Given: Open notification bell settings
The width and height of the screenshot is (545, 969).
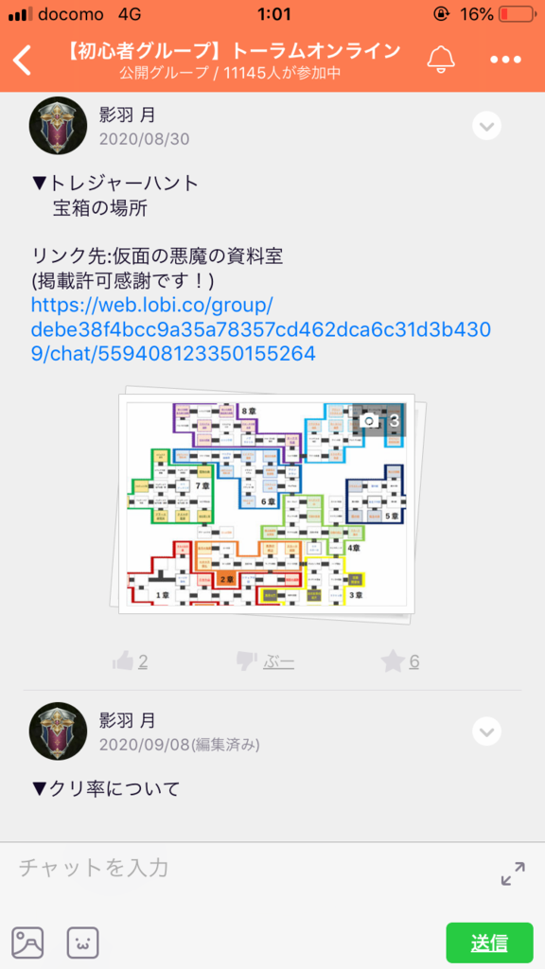Looking at the screenshot, I should [x=441, y=60].
